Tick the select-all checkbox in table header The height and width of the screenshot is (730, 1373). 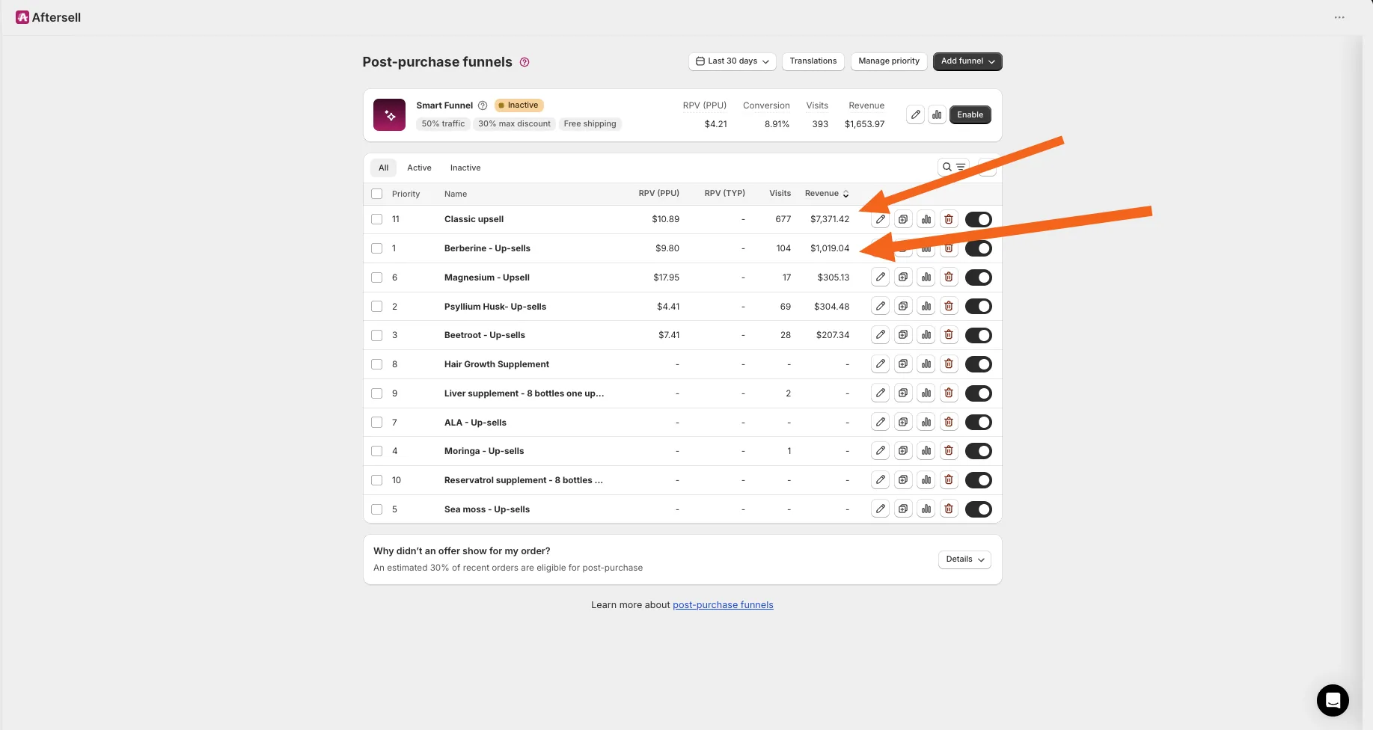point(377,194)
